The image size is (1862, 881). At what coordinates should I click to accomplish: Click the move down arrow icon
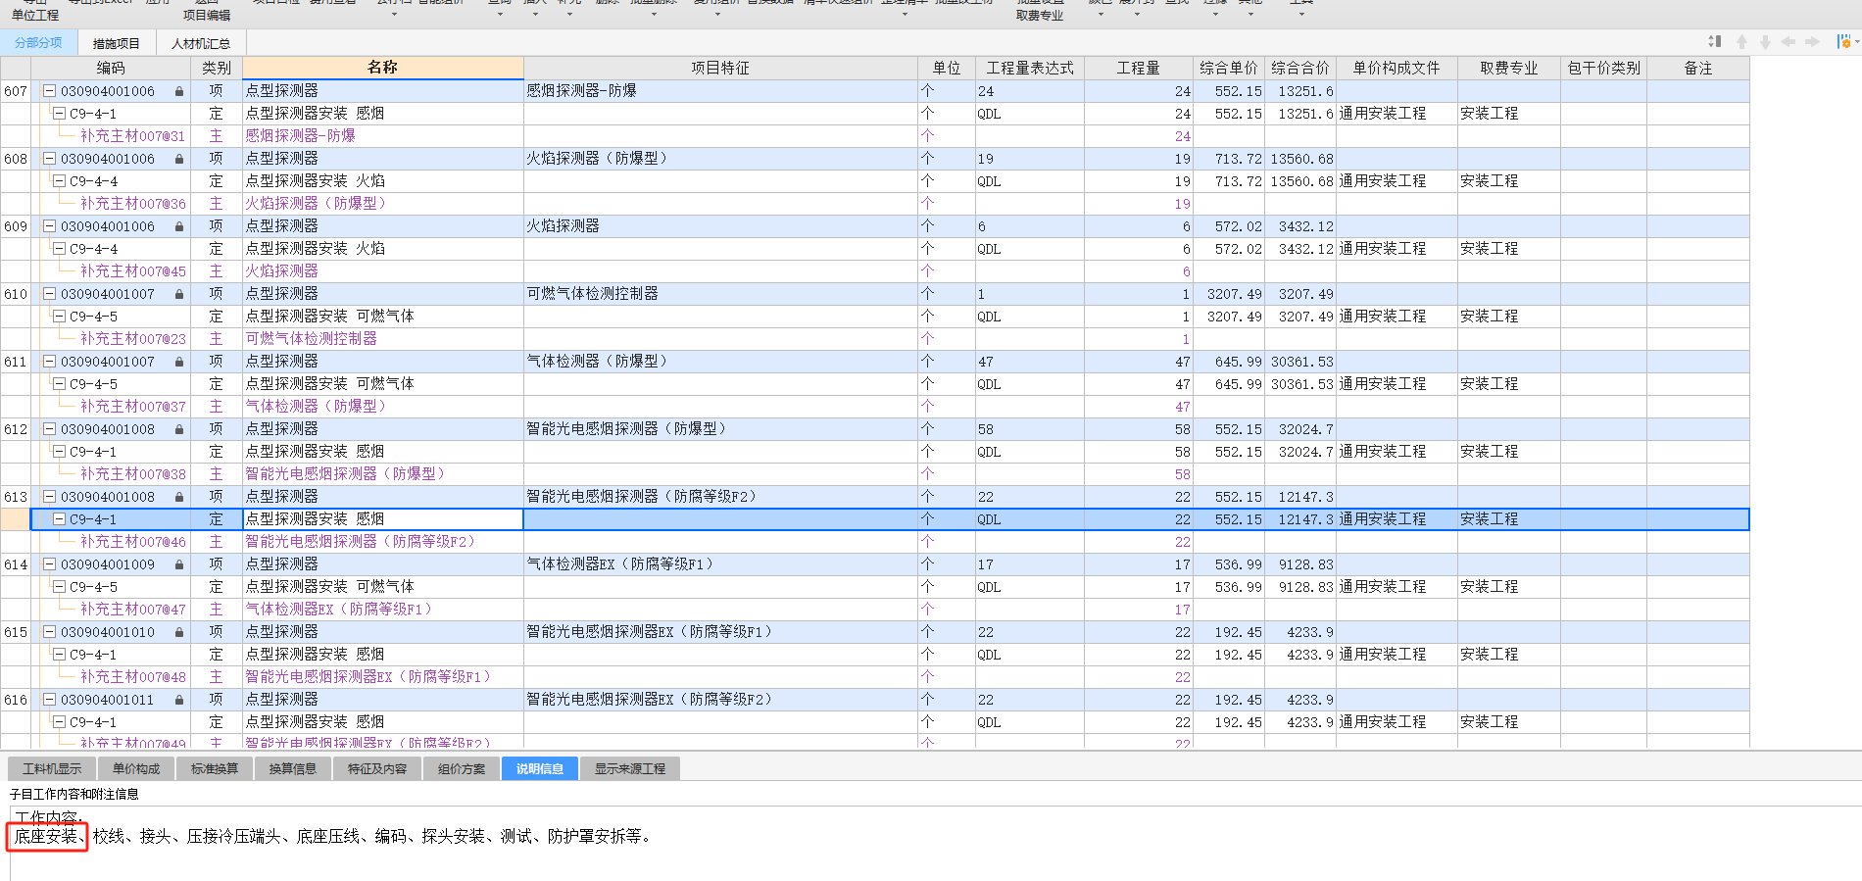[x=1765, y=42]
